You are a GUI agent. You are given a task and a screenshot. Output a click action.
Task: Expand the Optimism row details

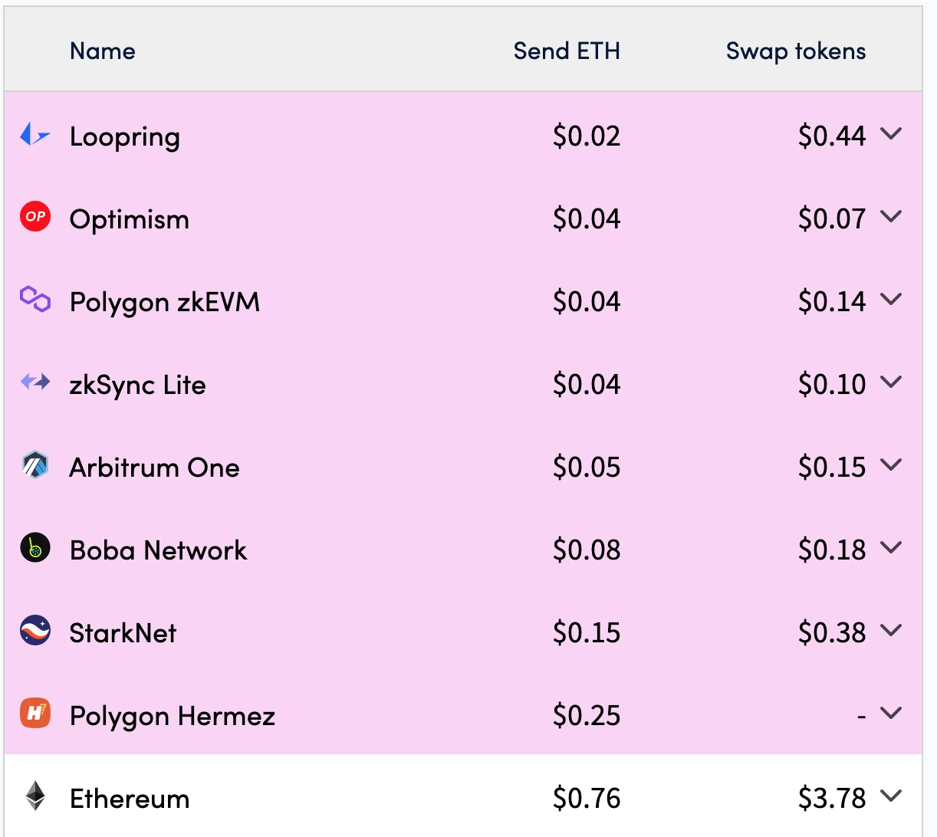pos(891,217)
